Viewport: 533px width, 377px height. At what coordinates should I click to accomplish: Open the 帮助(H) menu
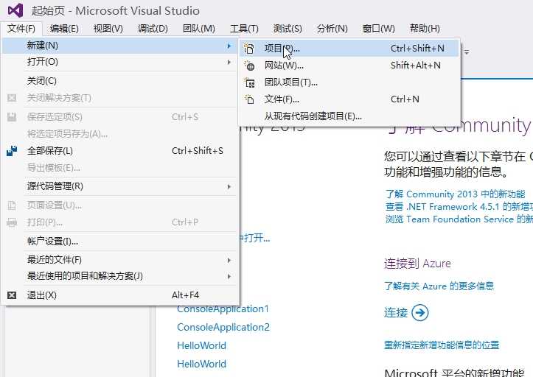(x=425, y=29)
